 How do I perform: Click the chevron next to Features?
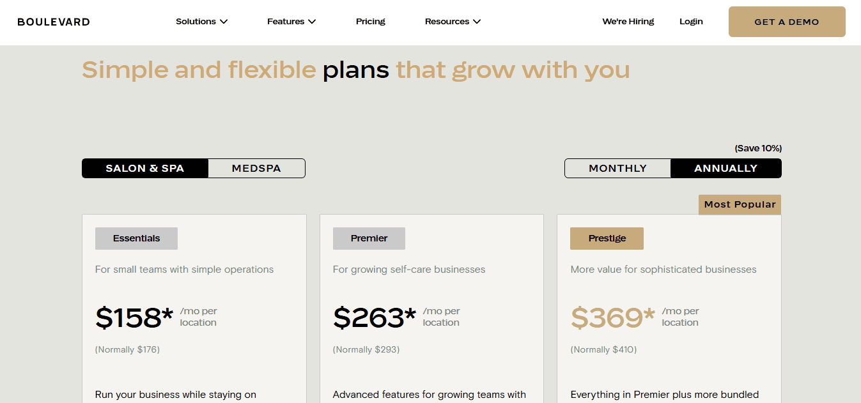(x=312, y=22)
